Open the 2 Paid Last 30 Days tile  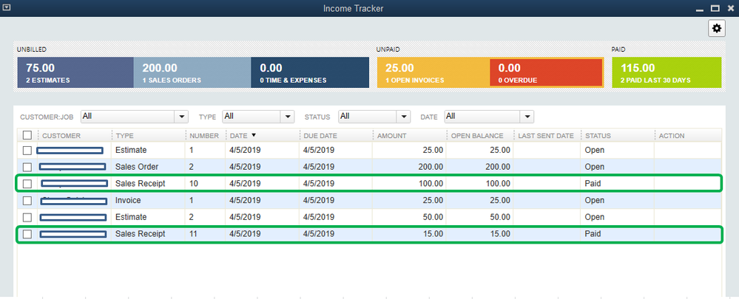click(x=667, y=73)
